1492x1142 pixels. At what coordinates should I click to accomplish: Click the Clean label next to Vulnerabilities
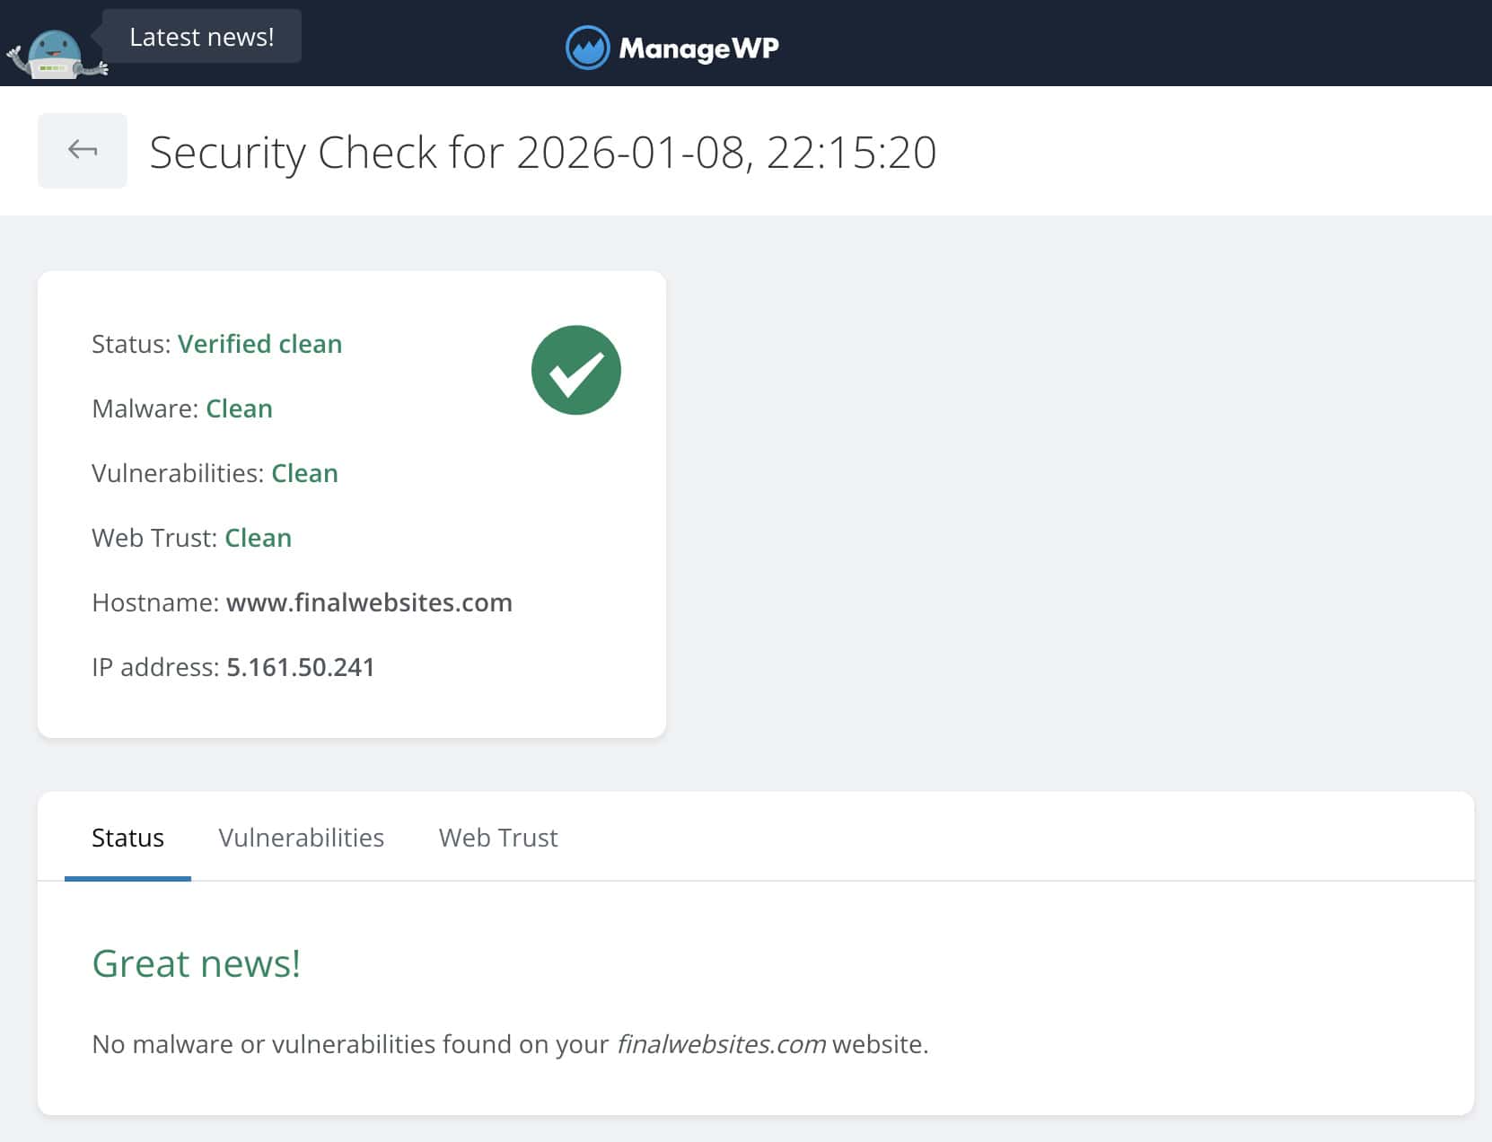tap(304, 473)
